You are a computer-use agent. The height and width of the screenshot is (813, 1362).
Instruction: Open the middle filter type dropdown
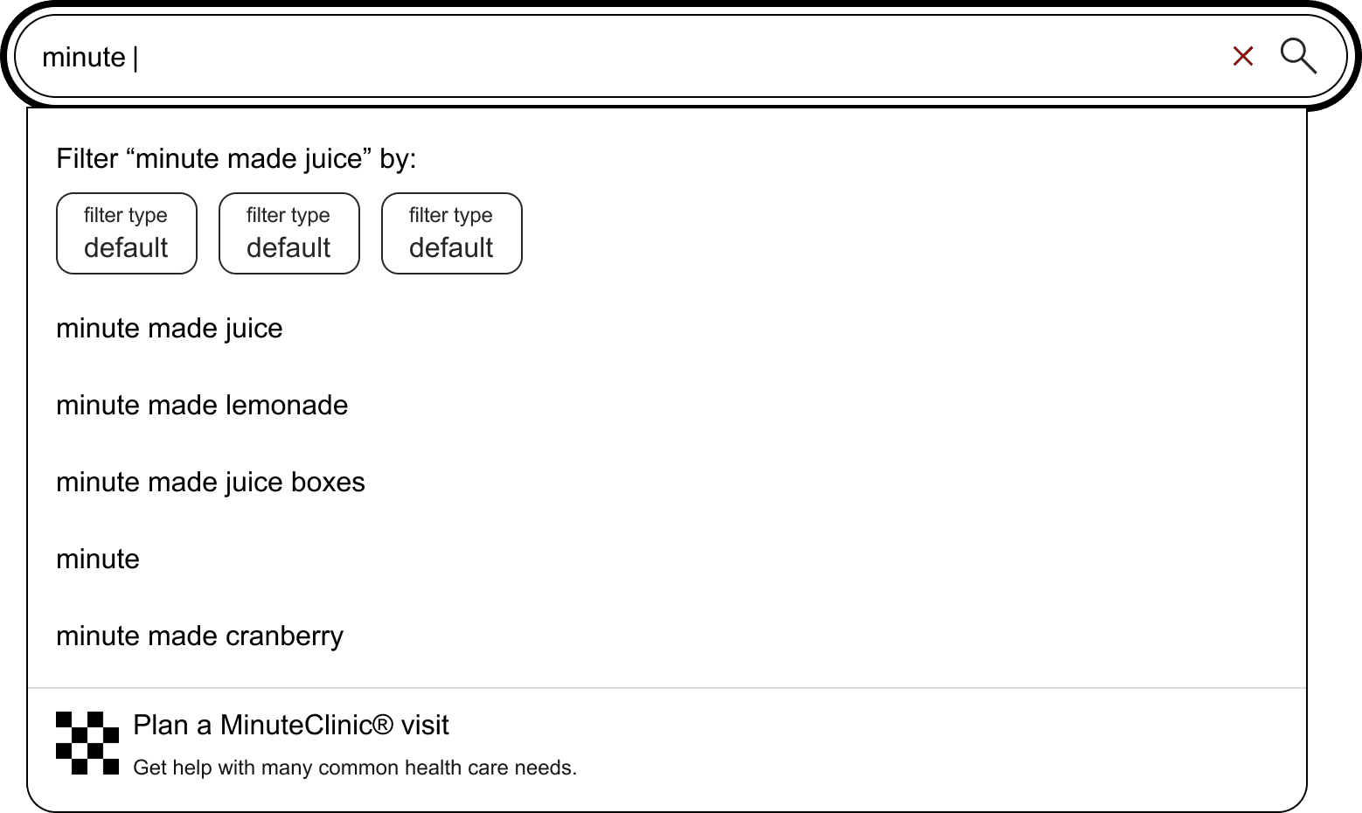(x=288, y=233)
